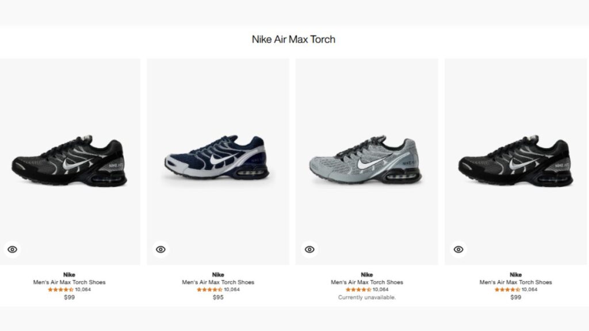Click the $95 price
Viewport: 589px width, 331px height.
coord(218,298)
